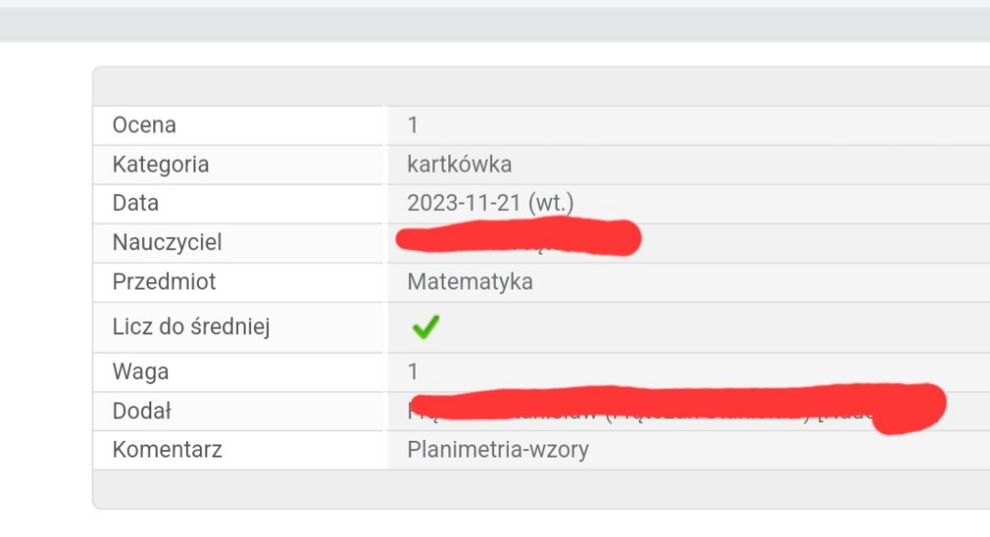Click the grey header bar above the table

(542, 86)
